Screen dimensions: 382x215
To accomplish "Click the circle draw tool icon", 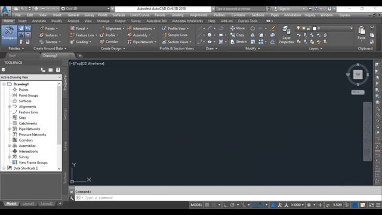I will pos(210,35).
